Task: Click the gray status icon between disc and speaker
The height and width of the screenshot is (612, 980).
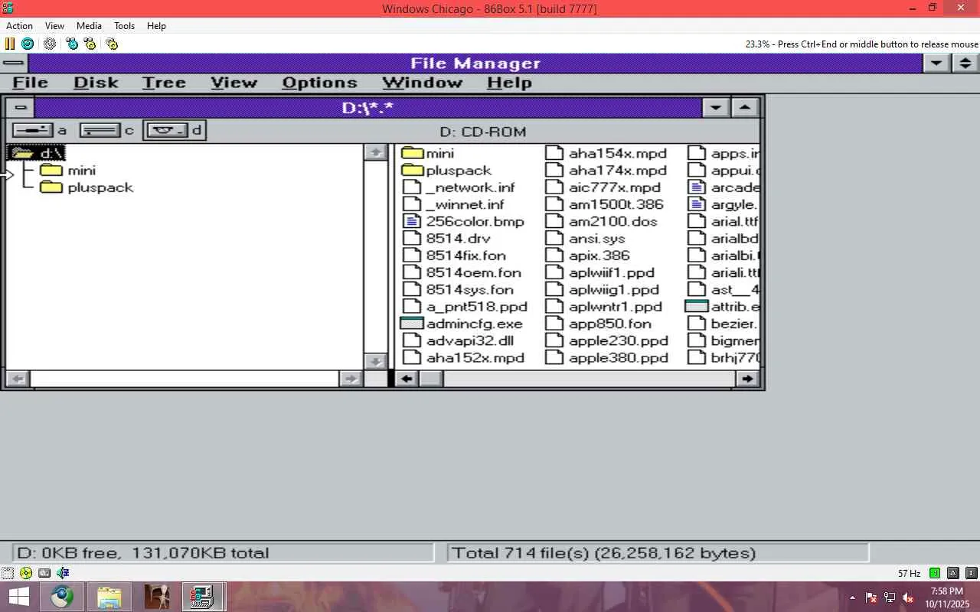Action: click(44, 573)
